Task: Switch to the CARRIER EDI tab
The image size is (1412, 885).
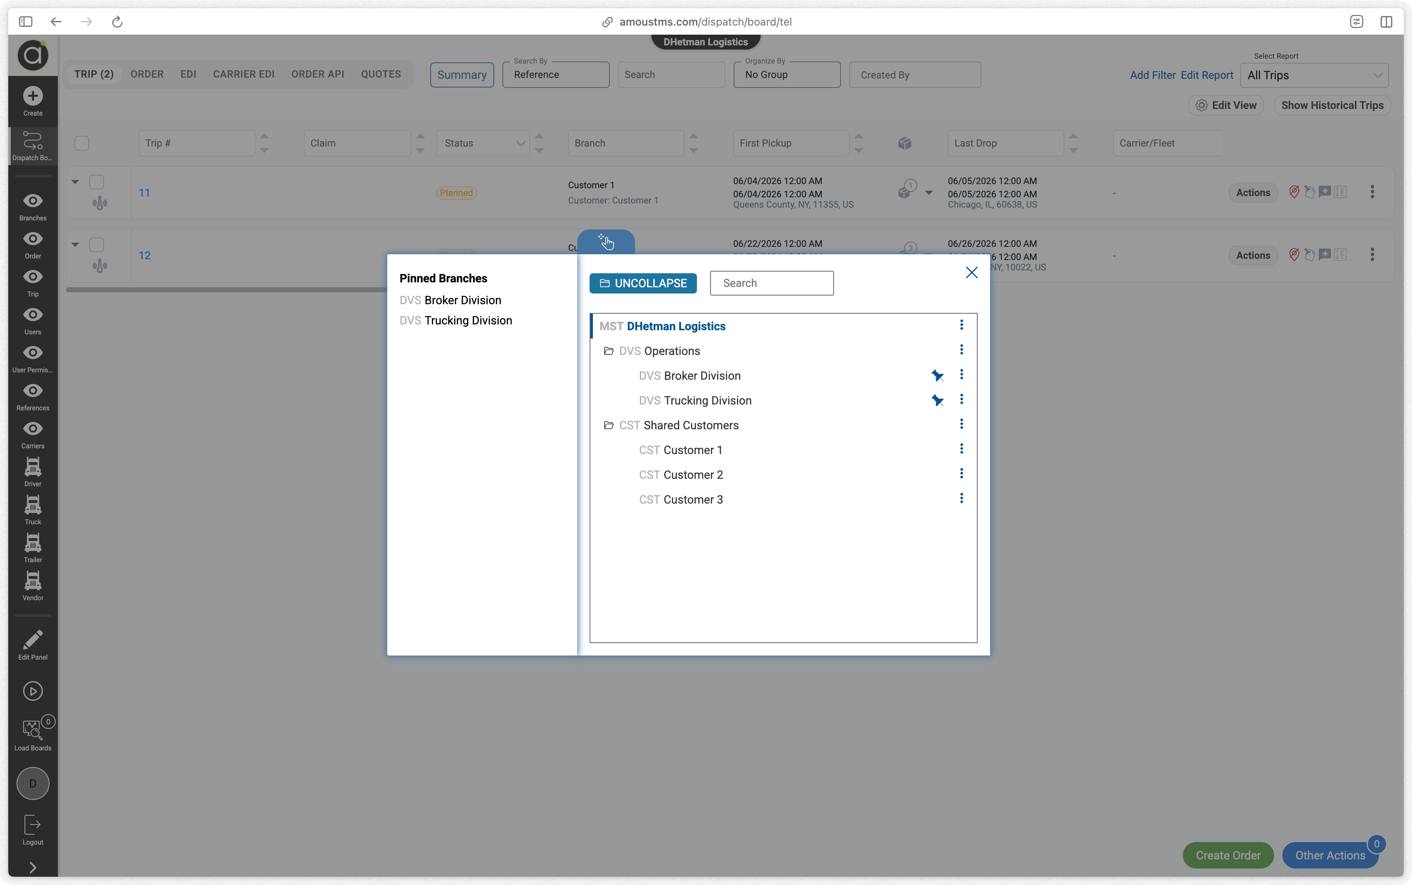Action: tap(244, 74)
